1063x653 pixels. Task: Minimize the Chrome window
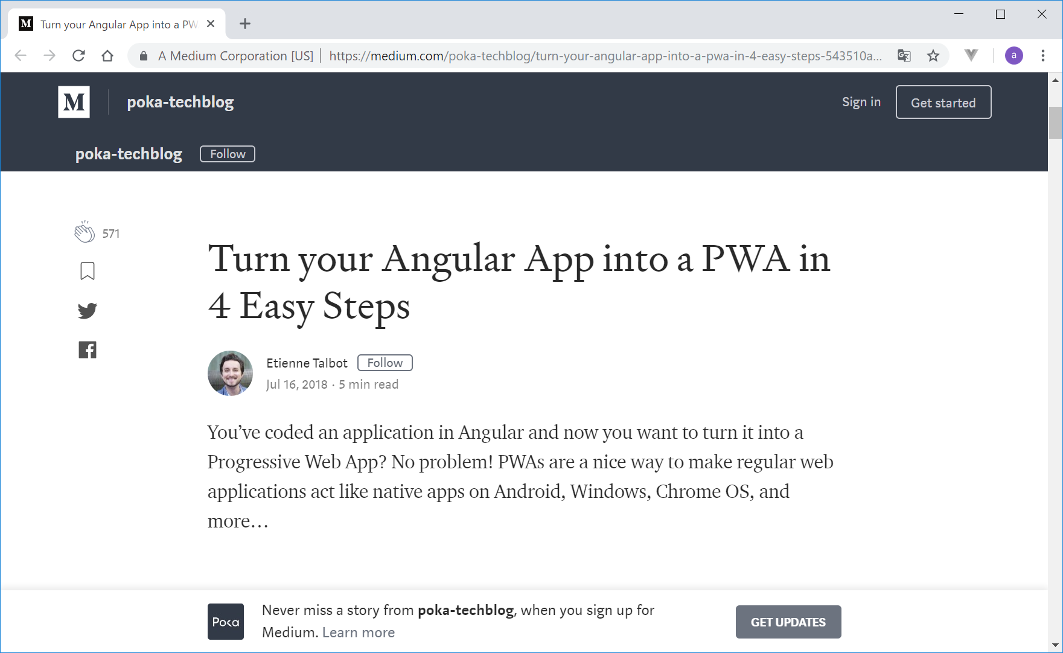point(959,14)
